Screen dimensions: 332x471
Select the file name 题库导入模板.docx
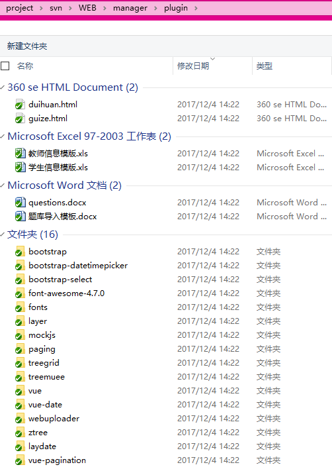pos(63,216)
